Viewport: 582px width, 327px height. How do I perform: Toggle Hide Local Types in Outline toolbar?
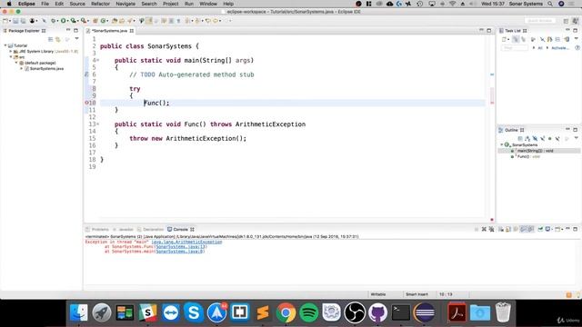click(557, 138)
